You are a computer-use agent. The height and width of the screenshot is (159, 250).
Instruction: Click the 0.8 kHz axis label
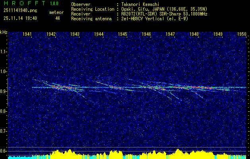[4, 111]
